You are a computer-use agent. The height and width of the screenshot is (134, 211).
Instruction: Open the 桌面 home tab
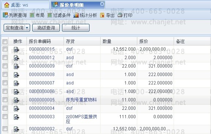tap(25, 5)
